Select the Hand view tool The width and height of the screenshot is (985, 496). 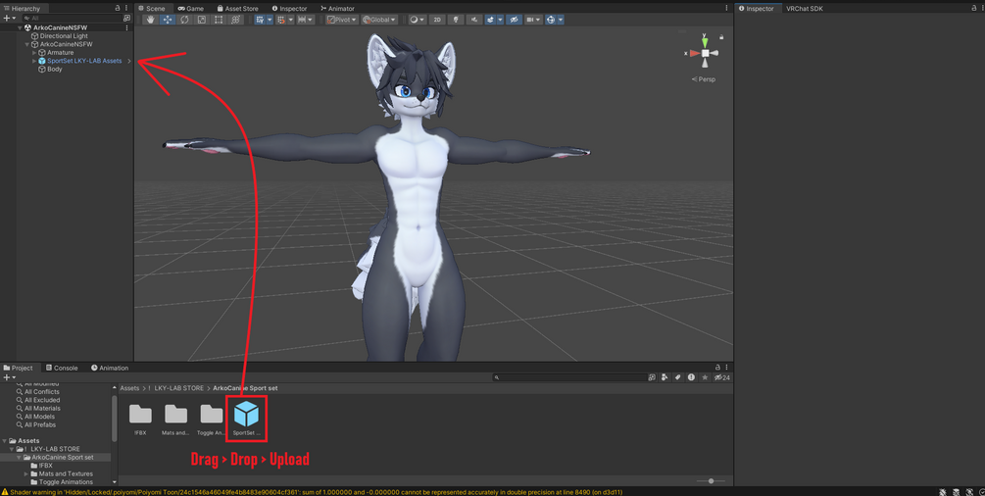(150, 20)
